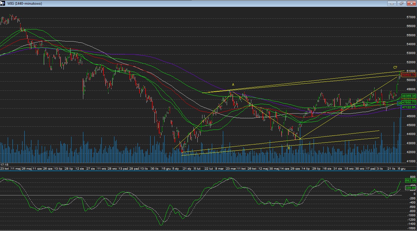Click the WIG (1440-minutowo) window title
417x231 pixels.
pos(25,4)
